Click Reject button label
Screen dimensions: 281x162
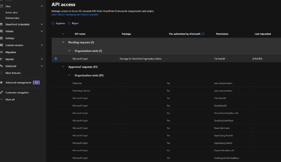75,23
